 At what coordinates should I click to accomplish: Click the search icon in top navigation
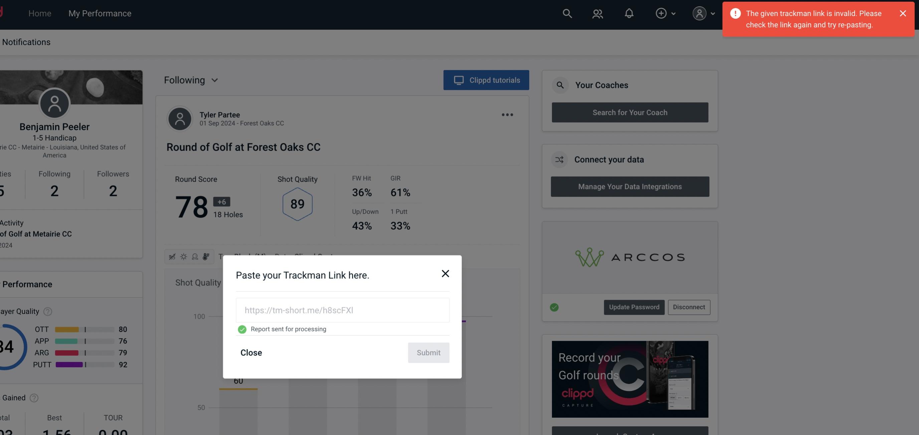click(x=567, y=13)
